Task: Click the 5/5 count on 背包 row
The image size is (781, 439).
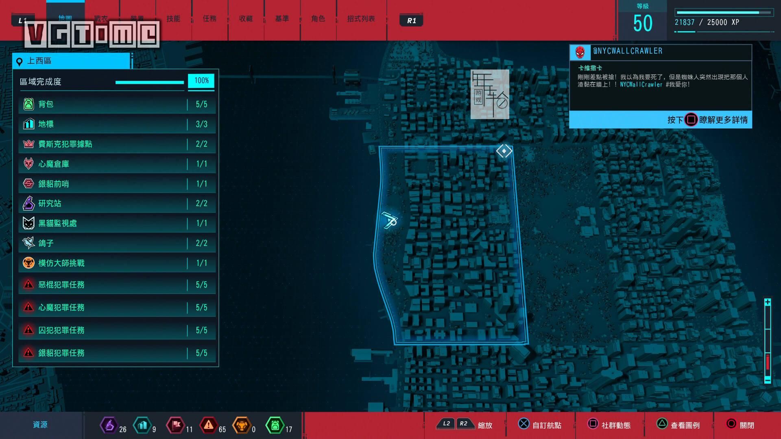Action: [202, 104]
